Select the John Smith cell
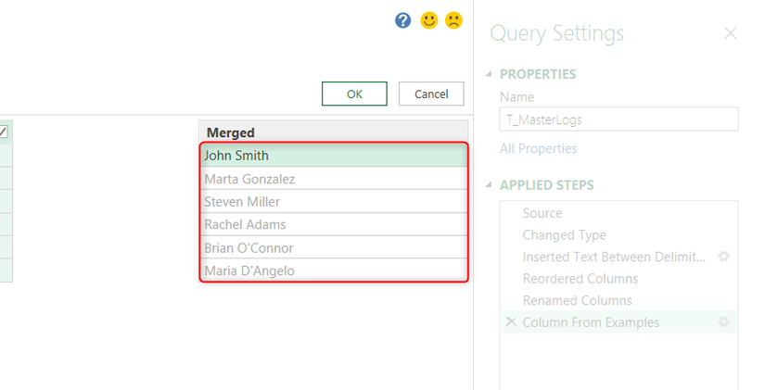The height and width of the screenshot is (390, 765). point(334,156)
